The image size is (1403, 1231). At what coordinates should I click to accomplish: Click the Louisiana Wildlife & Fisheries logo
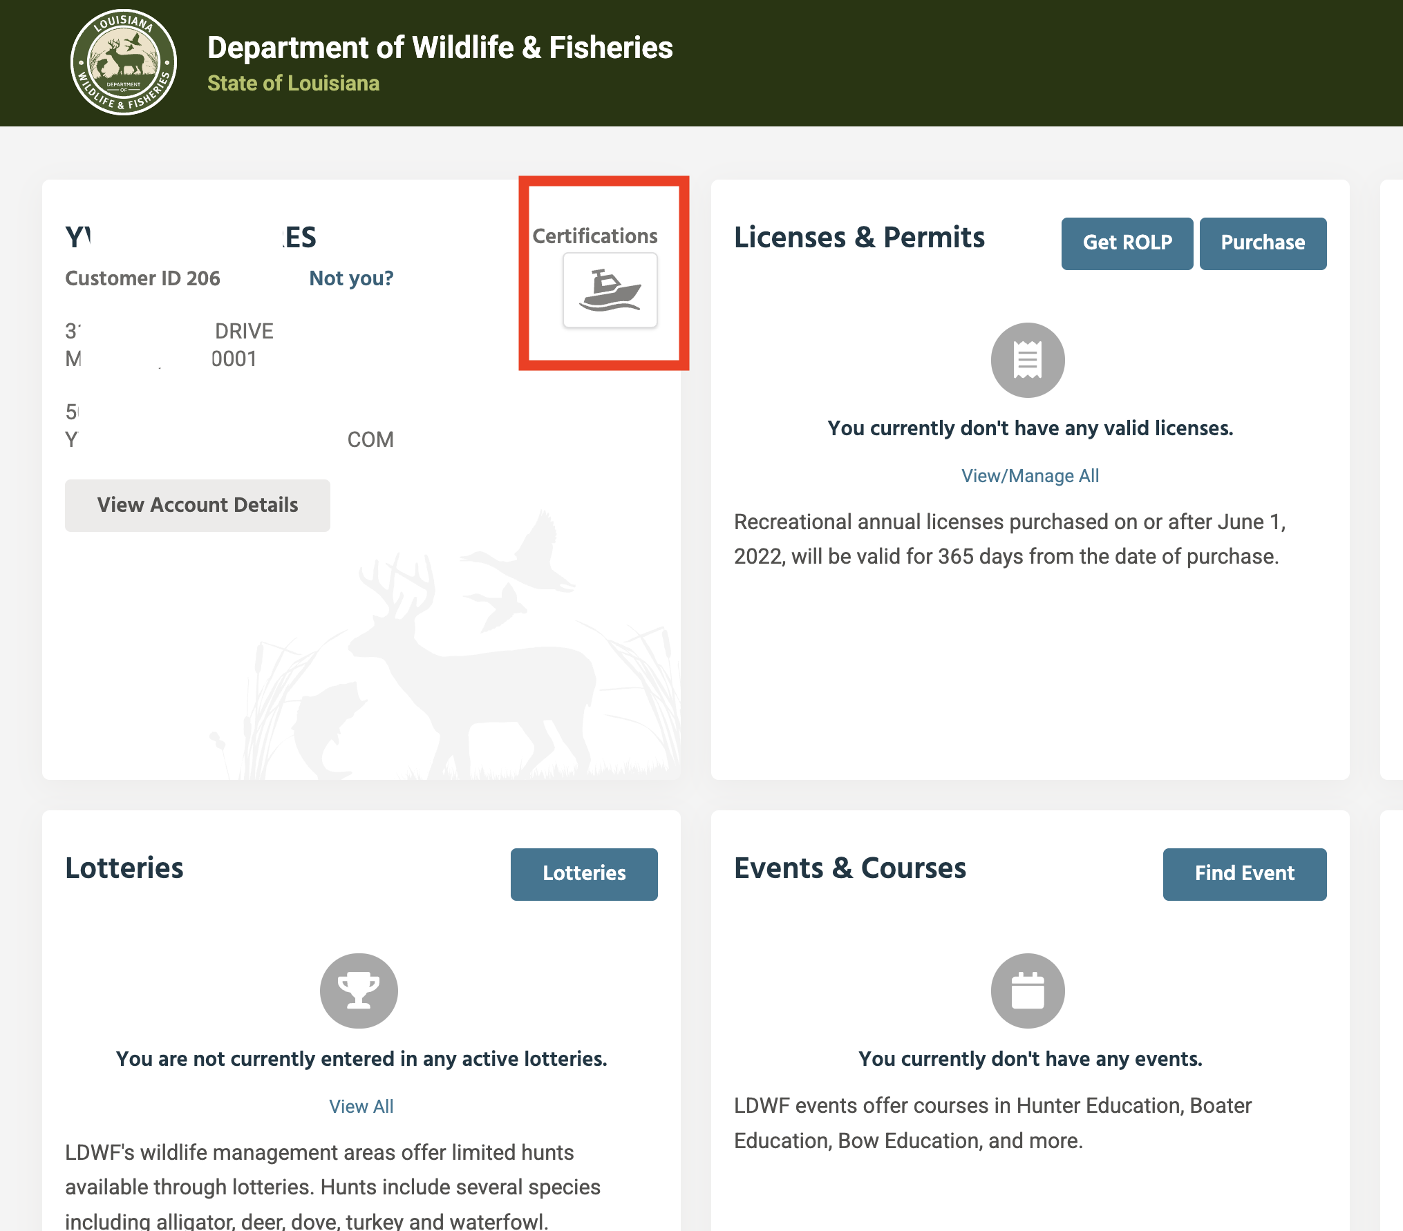point(124,62)
